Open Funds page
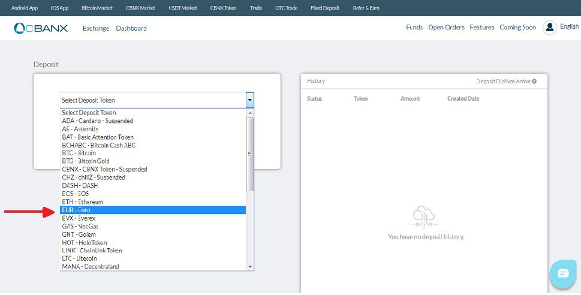Image resolution: width=581 pixels, height=295 pixels. point(414,27)
